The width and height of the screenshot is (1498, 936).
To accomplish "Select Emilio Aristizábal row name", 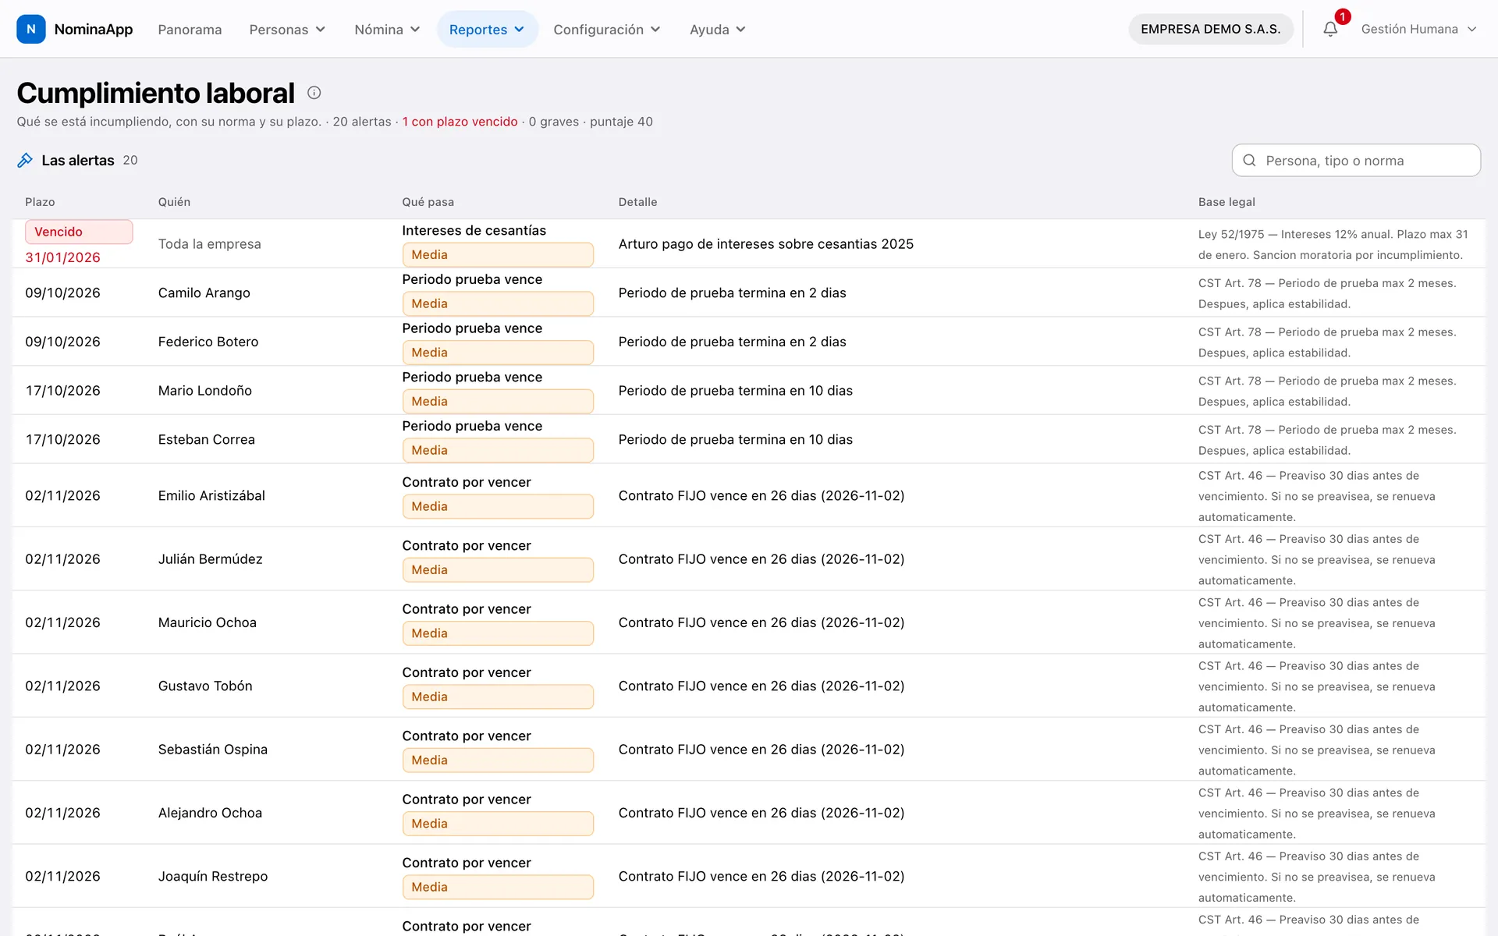I will coord(211,495).
